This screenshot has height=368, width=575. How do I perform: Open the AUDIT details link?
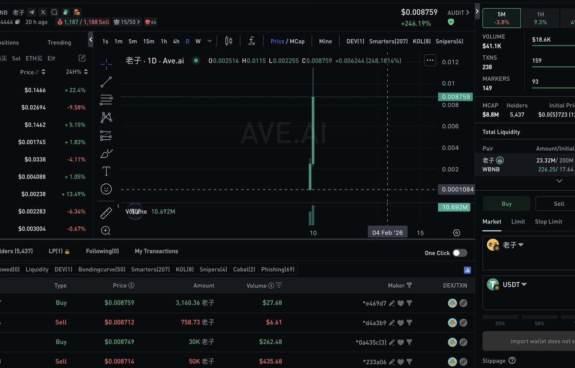[458, 13]
